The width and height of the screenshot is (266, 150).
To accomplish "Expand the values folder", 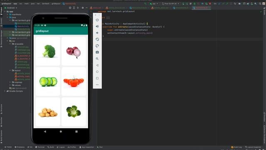I will click(x=10, y=85).
